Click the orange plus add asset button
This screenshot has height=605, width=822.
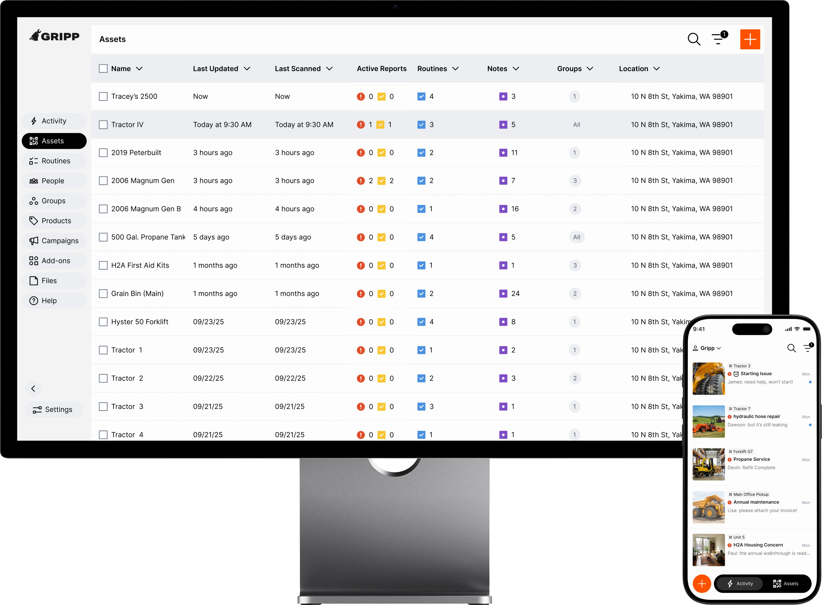click(x=750, y=39)
